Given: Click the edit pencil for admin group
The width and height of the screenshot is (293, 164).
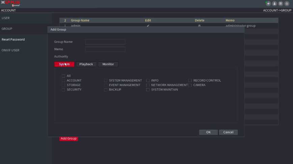Looking at the screenshot, I should (148, 26).
